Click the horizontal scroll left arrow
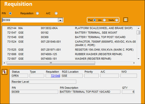Viewport: 145px width, 104px height. click(4, 63)
